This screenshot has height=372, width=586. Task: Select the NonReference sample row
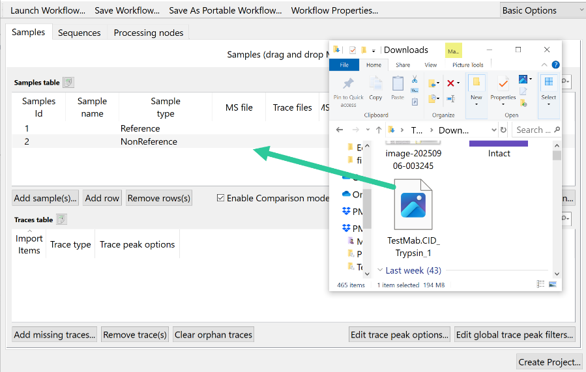[170, 141]
